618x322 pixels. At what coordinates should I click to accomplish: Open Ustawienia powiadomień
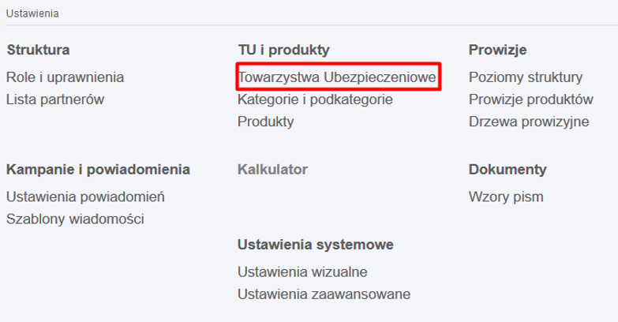(85, 197)
